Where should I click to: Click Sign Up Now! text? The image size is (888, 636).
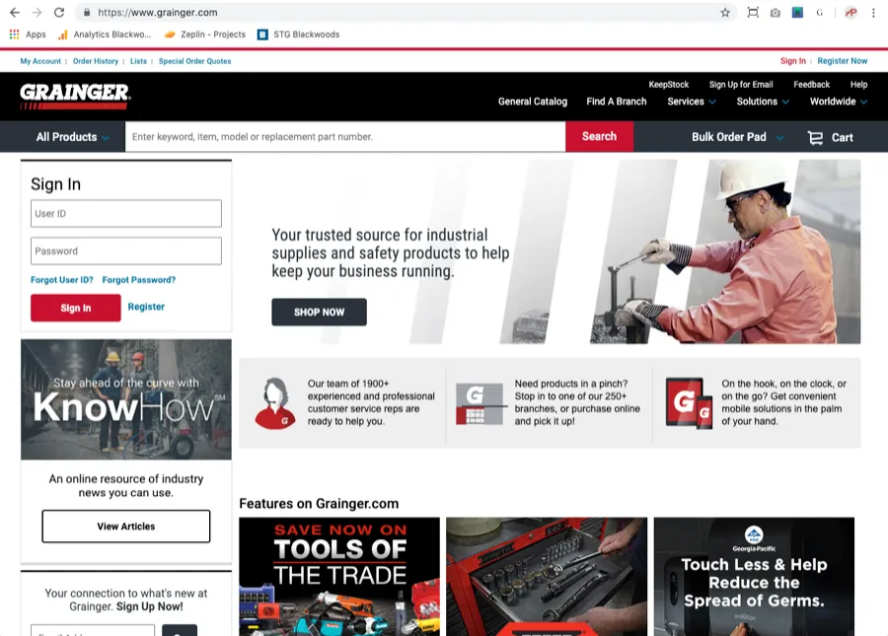[x=150, y=606]
